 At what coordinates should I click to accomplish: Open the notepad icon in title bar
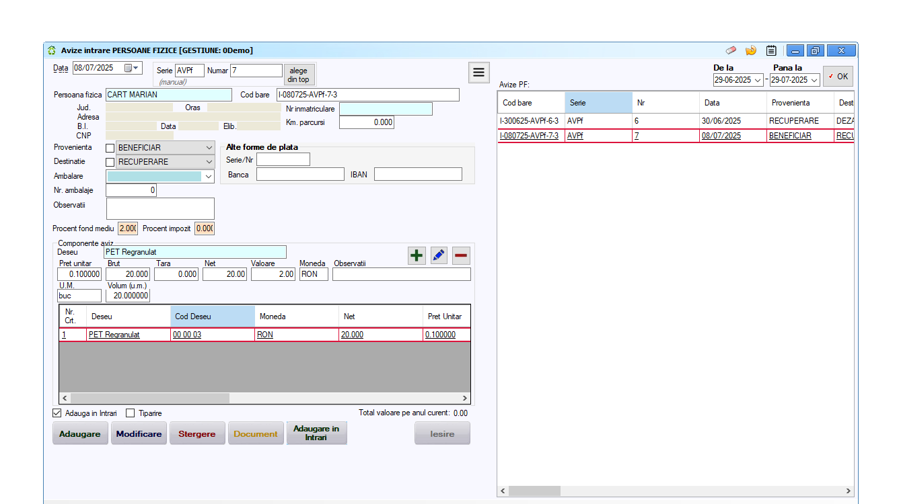click(771, 50)
